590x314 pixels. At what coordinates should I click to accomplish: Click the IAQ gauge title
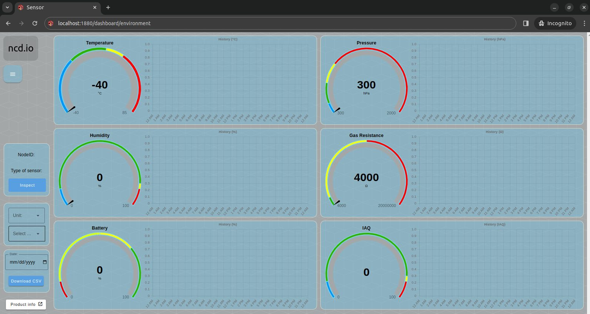(x=366, y=228)
